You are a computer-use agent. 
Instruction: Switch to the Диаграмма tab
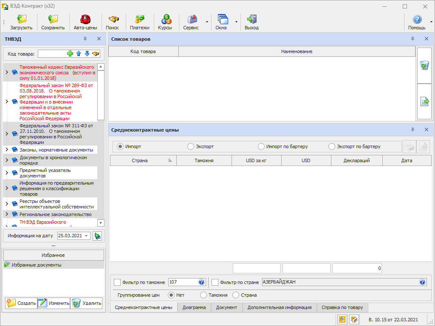coord(194,307)
